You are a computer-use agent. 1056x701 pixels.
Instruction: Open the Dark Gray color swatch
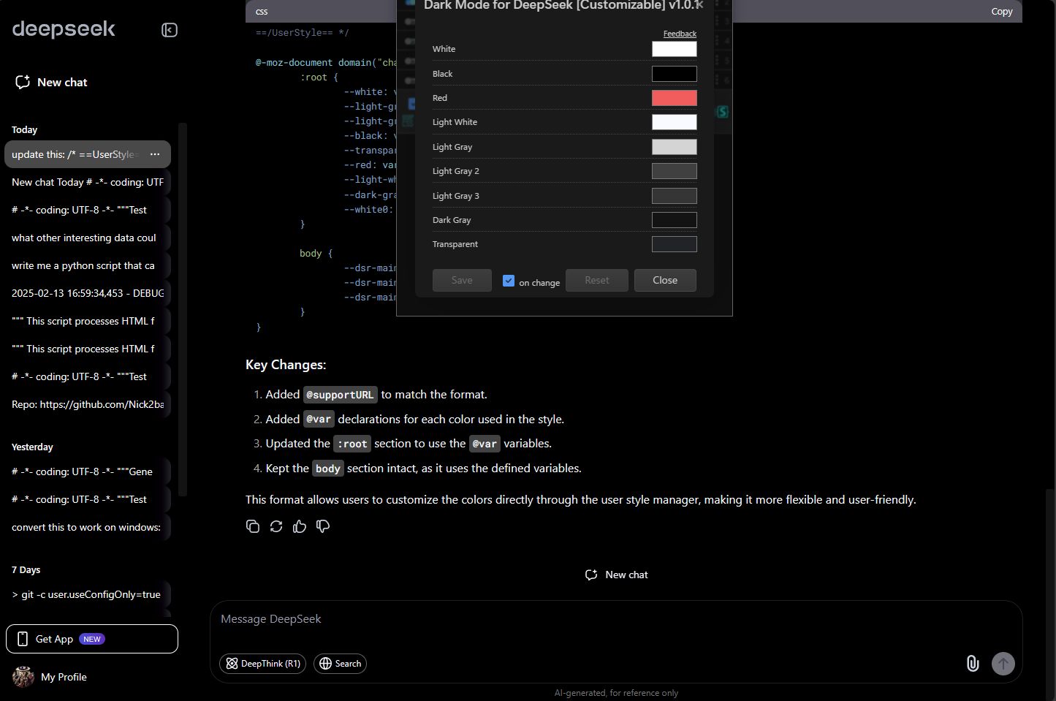674,220
